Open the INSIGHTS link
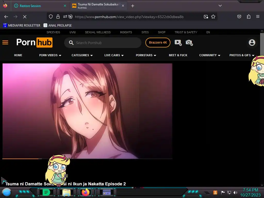 point(126,32)
